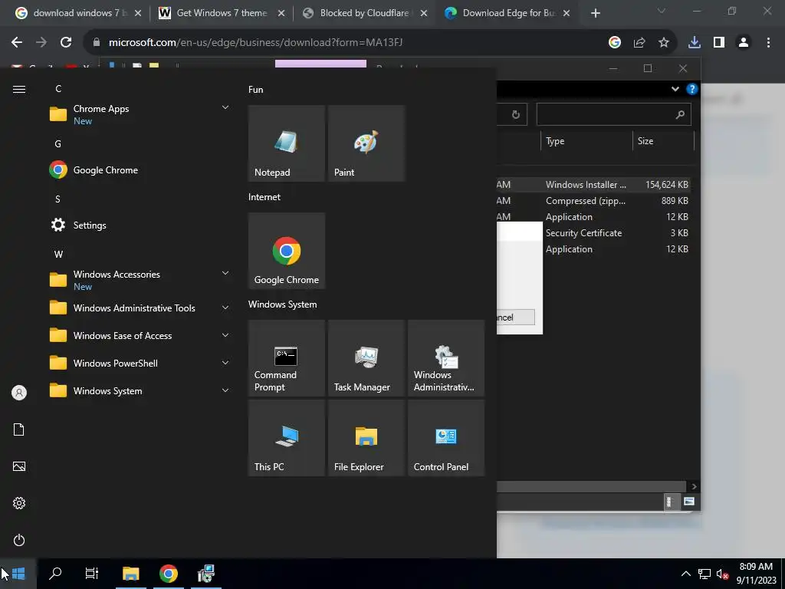Click the clock and date in the taskbar
Screen dimensions: 785x589
click(756, 574)
